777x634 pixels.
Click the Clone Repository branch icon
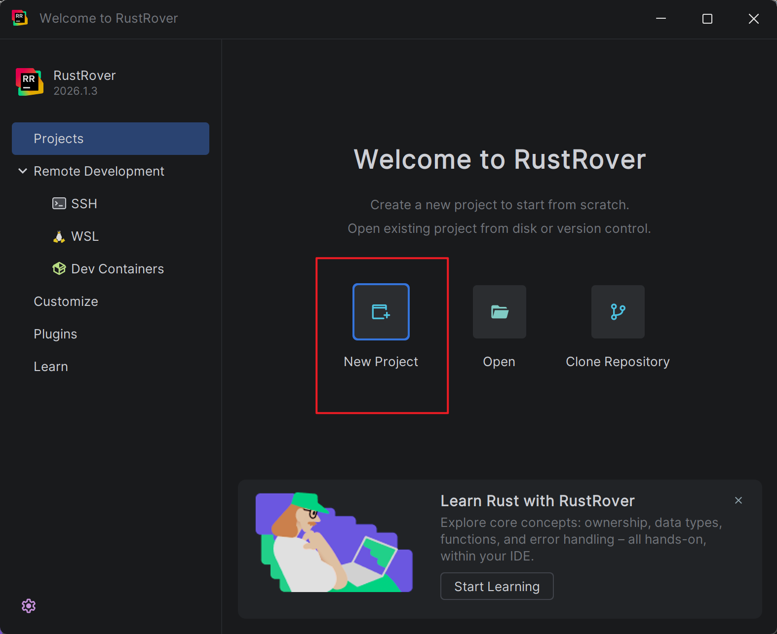(618, 312)
